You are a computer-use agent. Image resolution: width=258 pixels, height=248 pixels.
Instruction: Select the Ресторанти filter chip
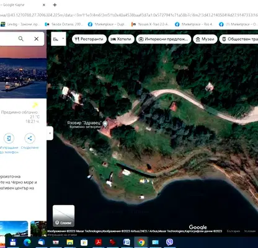(x=89, y=39)
